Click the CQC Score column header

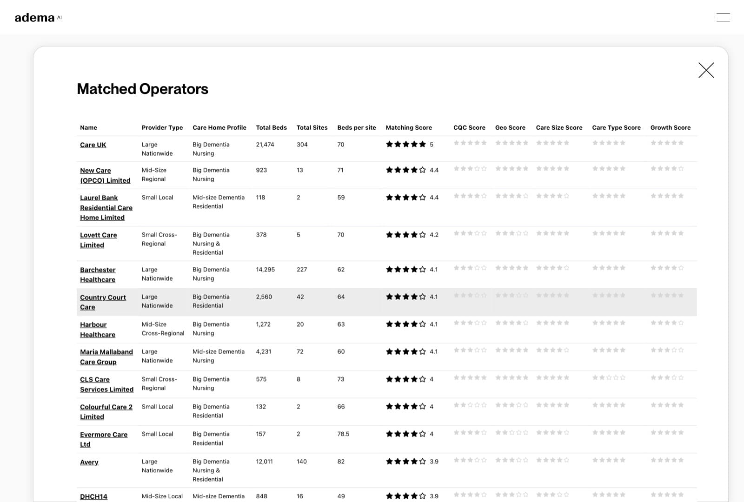click(x=469, y=127)
